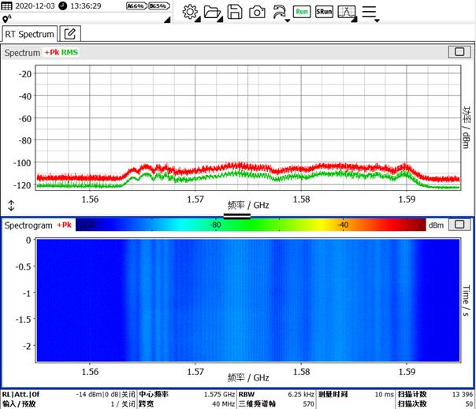Click the save floppy disk icon
Screen dimensions: 476x409
[234, 12]
